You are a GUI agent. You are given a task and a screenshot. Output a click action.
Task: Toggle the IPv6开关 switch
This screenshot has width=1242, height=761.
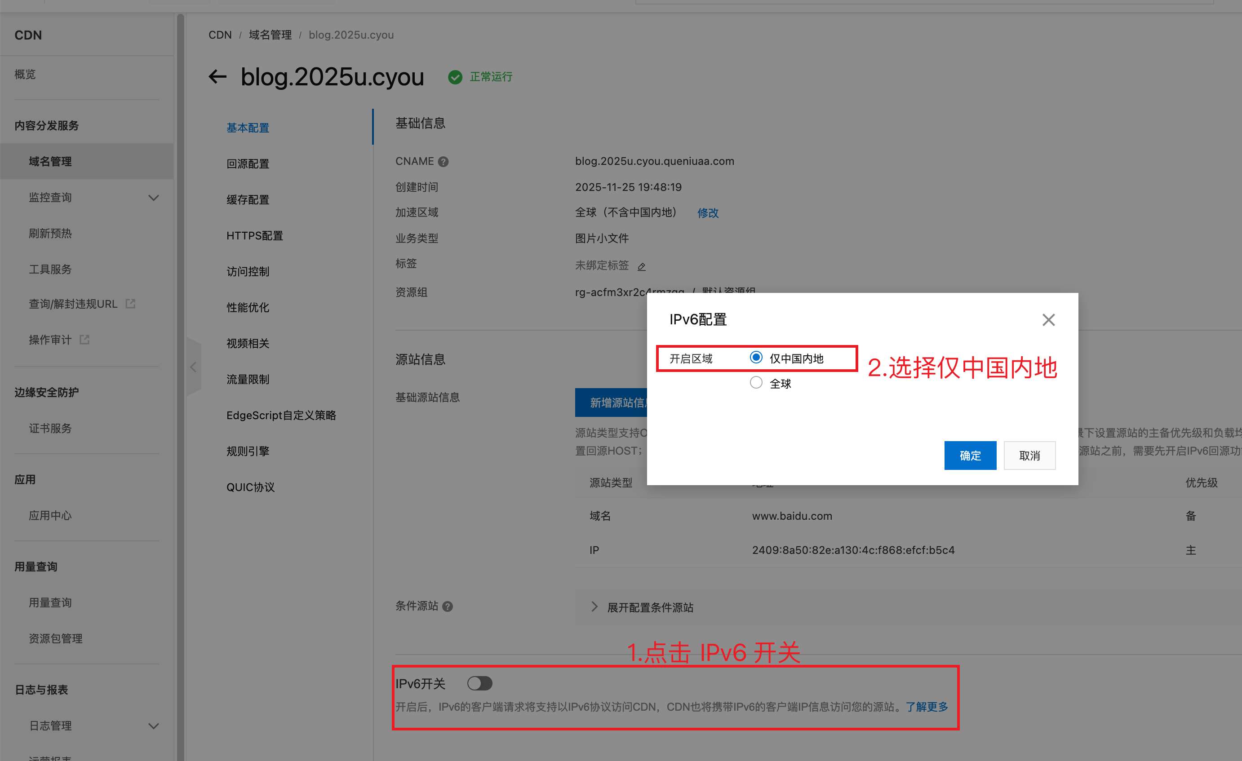coord(479,683)
